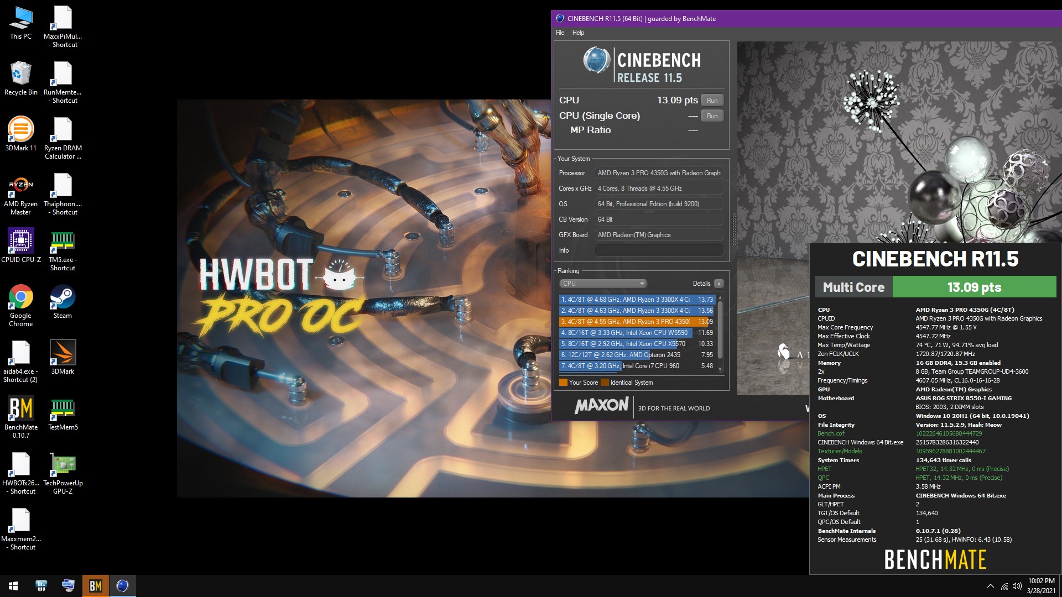The height and width of the screenshot is (597, 1062).
Task: Open Steam desktop icon
Action: pyautogui.click(x=63, y=302)
